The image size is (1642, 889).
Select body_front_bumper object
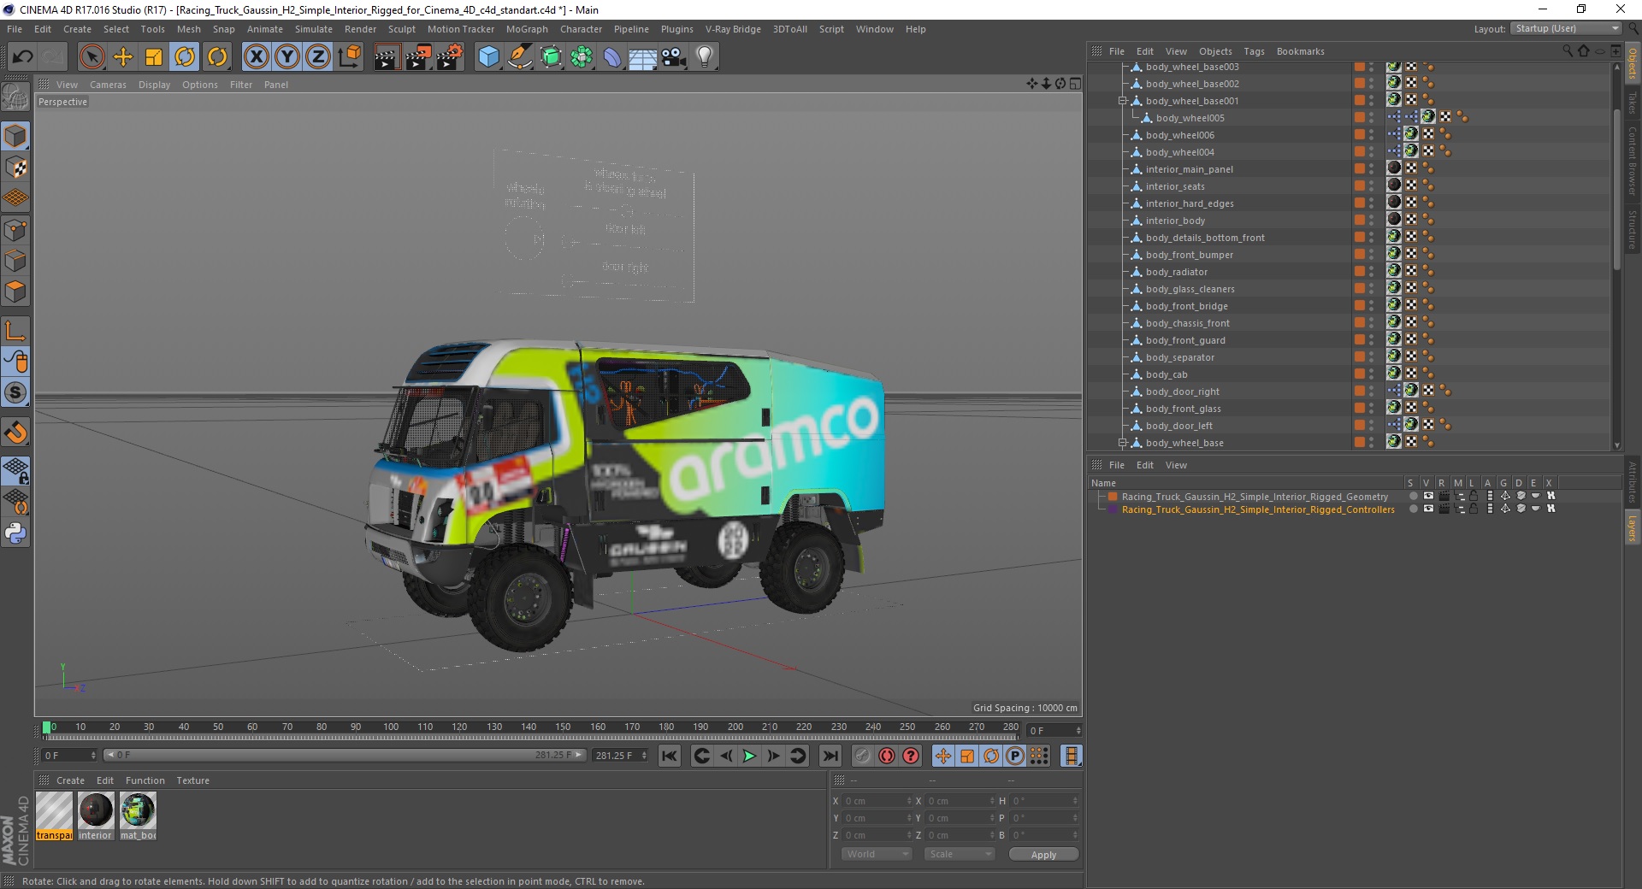click(x=1189, y=255)
